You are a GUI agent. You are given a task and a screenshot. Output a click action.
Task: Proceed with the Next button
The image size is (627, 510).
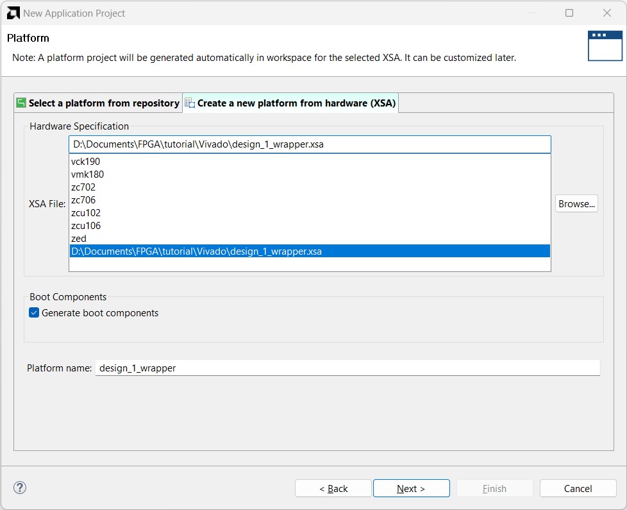tap(412, 488)
